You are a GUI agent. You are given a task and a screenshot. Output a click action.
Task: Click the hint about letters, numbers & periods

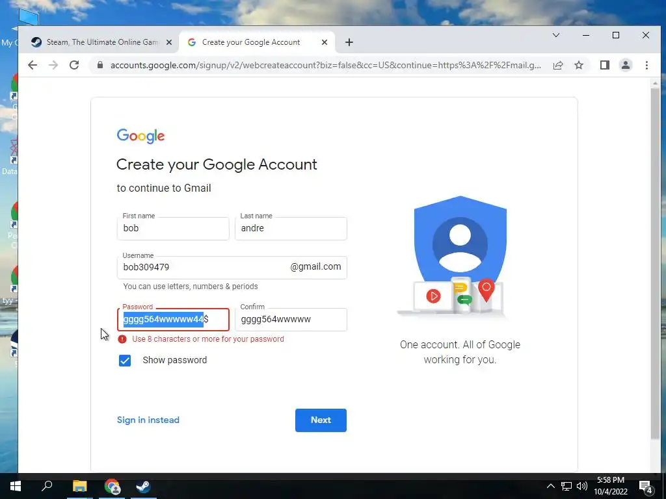(x=191, y=287)
